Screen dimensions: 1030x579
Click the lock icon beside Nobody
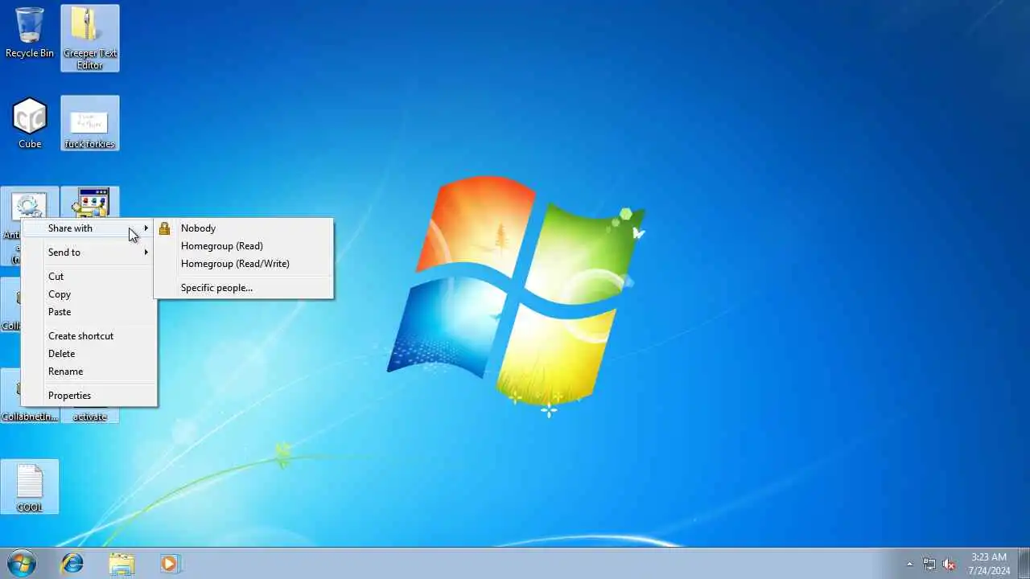point(164,228)
